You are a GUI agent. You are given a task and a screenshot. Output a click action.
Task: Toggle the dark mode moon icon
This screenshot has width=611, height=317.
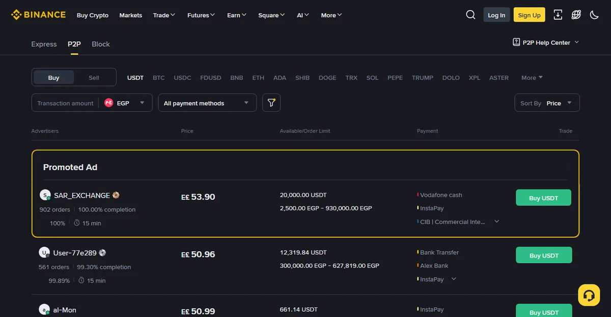click(x=594, y=15)
